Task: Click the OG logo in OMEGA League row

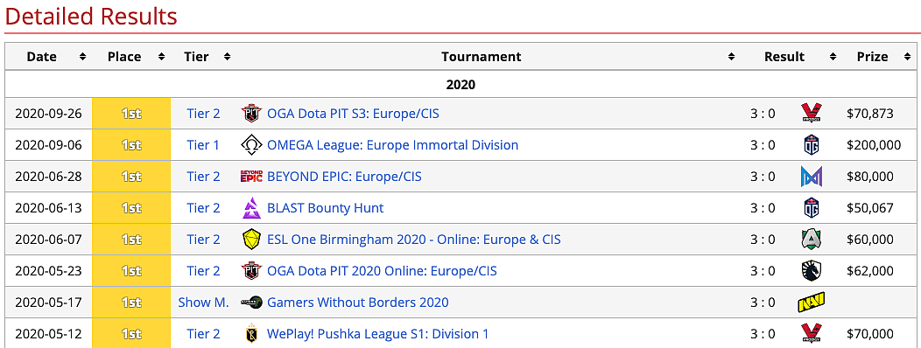Action: point(812,145)
